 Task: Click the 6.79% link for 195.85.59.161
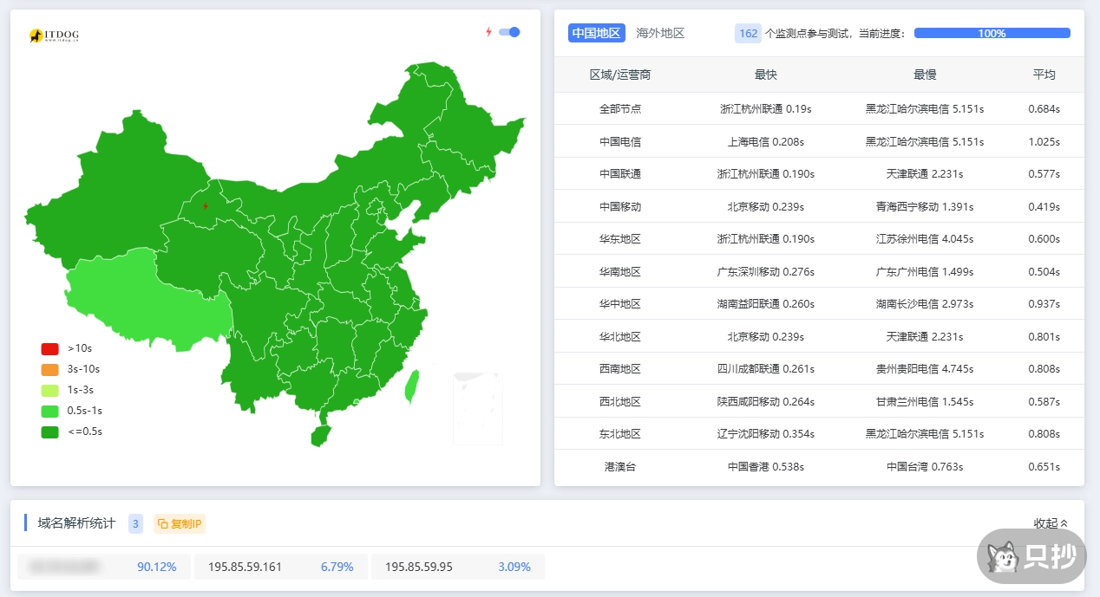339,566
